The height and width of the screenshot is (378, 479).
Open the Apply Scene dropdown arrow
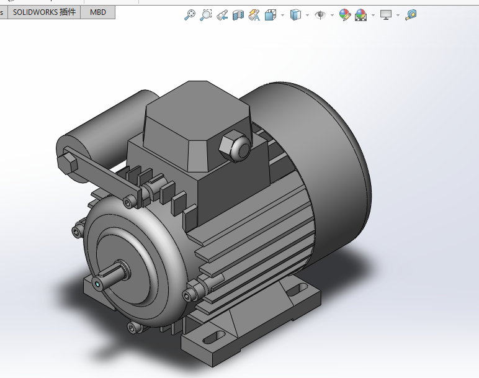(372, 15)
